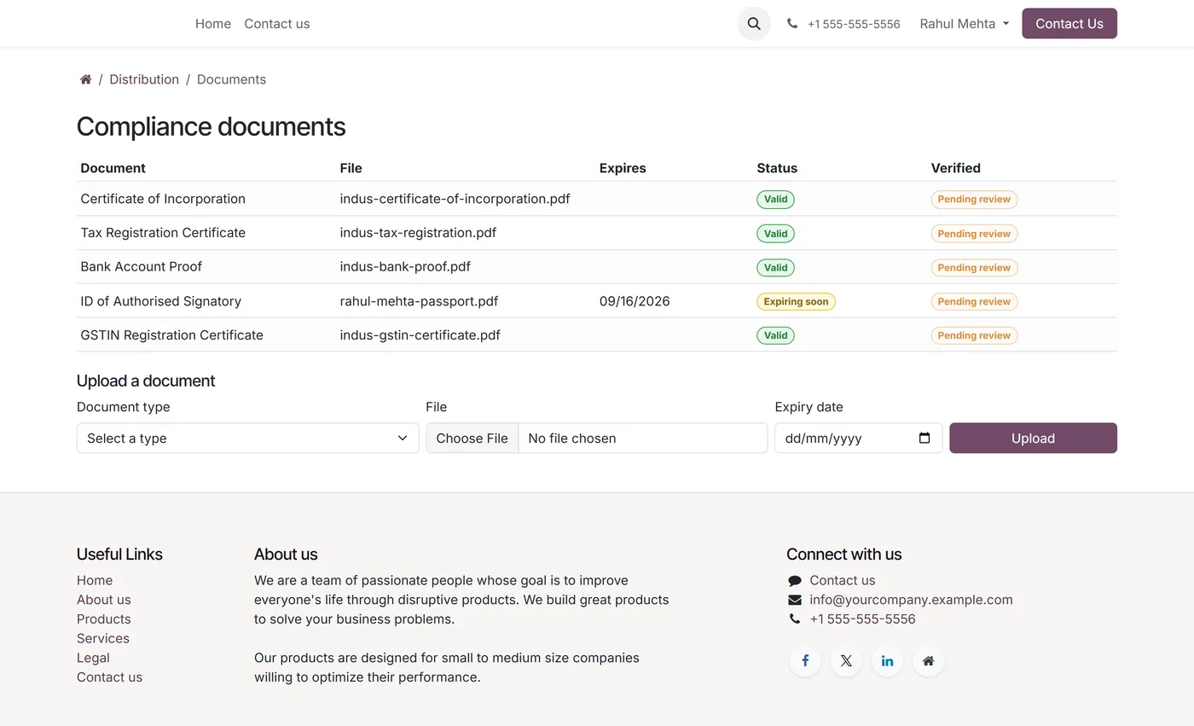Open the search magnifier icon
This screenshot has width=1194, height=726.
754,24
